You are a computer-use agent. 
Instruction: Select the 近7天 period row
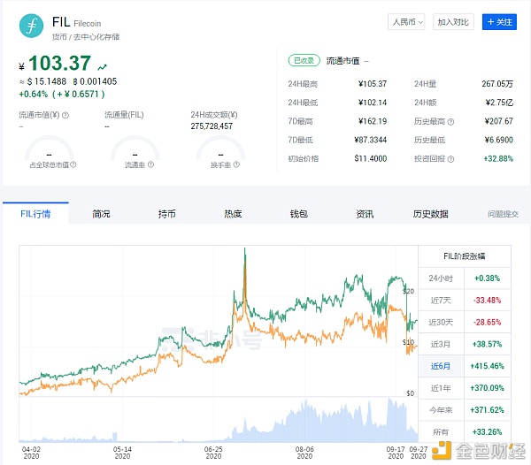coord(465,300)
